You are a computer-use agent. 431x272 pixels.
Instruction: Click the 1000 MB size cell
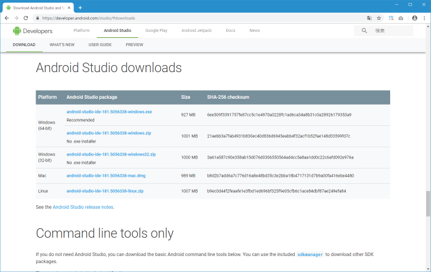[x=189, y=157]
